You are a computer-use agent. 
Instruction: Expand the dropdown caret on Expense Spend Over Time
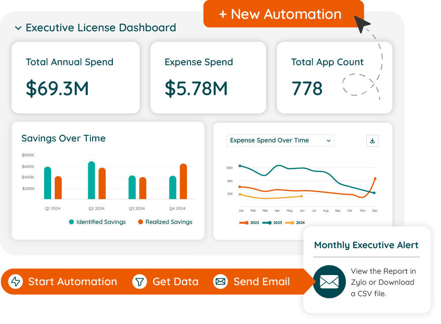coord(329,141)
